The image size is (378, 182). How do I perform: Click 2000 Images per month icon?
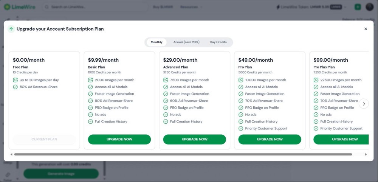click(x=91, y=80)
